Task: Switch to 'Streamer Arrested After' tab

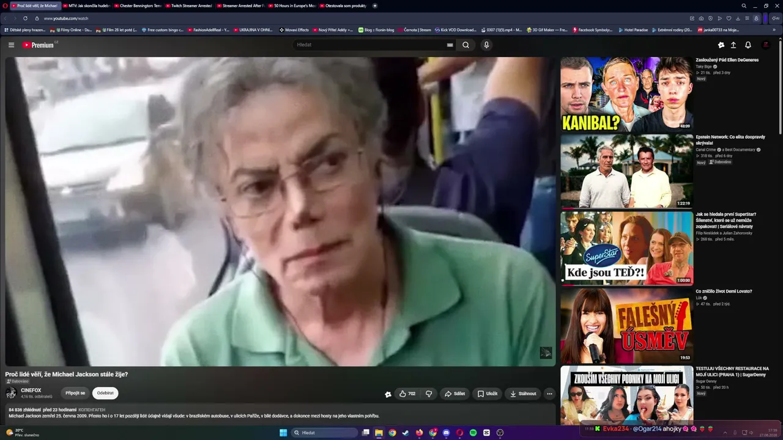Action: tap(240, 5)
